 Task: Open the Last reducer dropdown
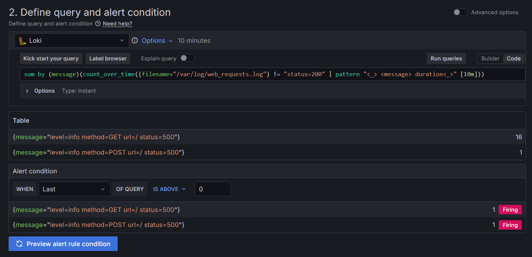(74, 189)
